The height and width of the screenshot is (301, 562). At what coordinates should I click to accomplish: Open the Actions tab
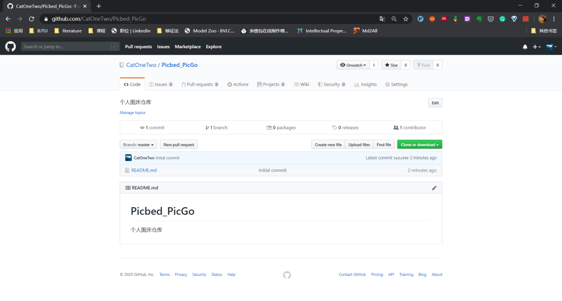[238, 84]
